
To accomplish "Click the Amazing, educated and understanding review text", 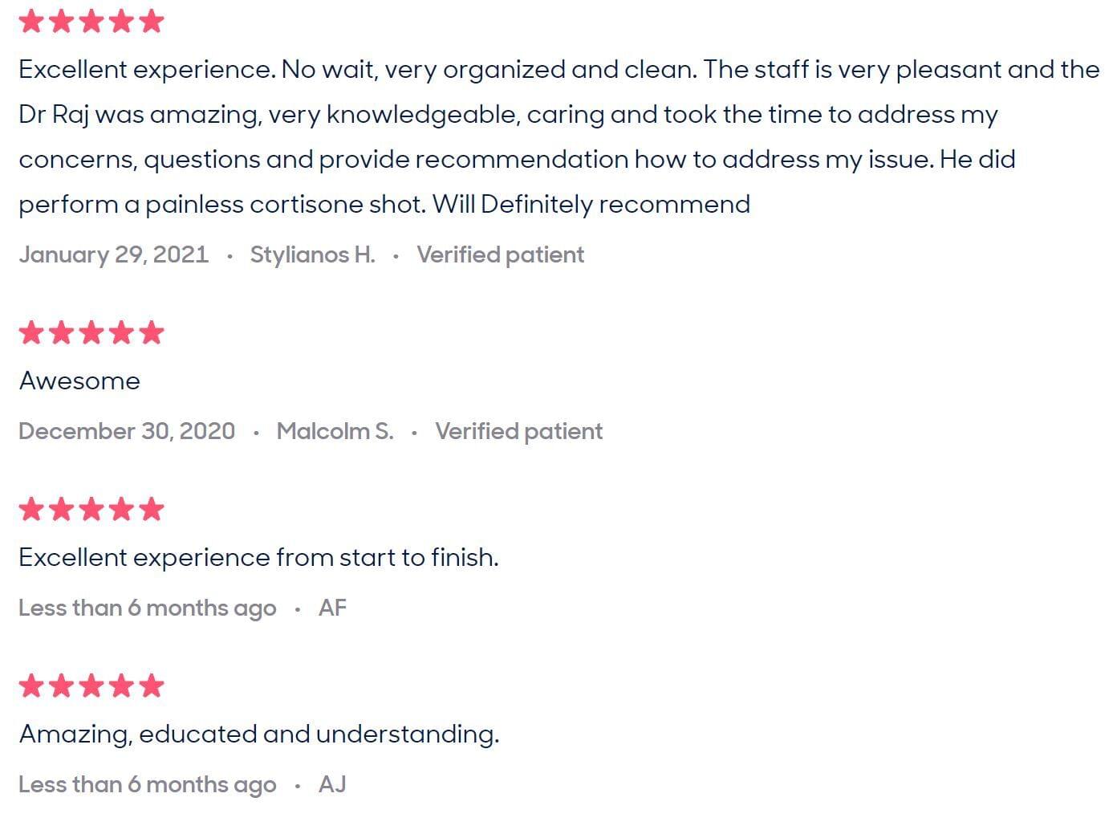I will click(x=258, y=734).
